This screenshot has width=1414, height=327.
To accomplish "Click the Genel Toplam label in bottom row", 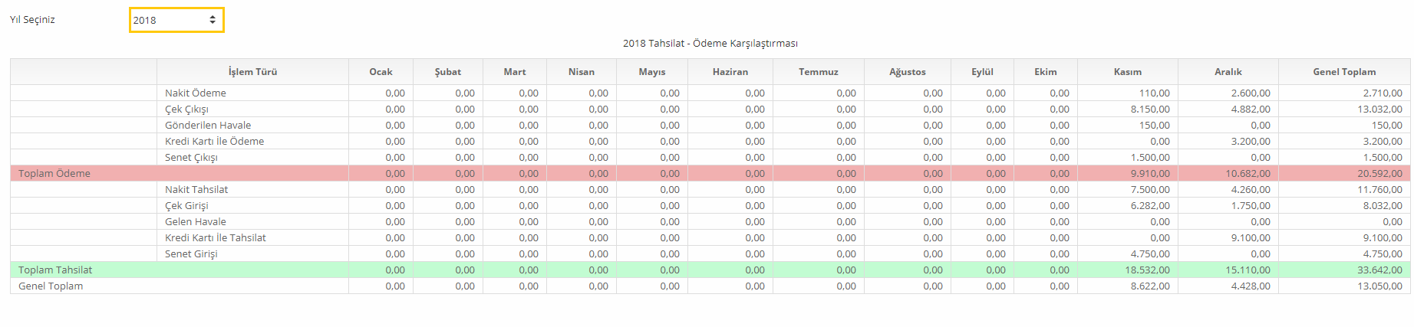I will (x=51, y=286).
